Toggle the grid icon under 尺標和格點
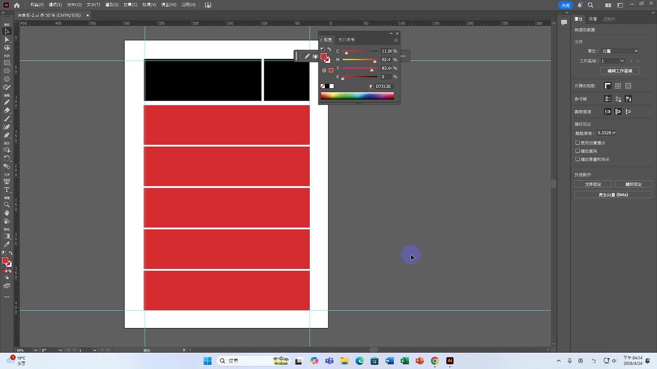The height and width of the screenshot is (369, 657). point(619,86)
